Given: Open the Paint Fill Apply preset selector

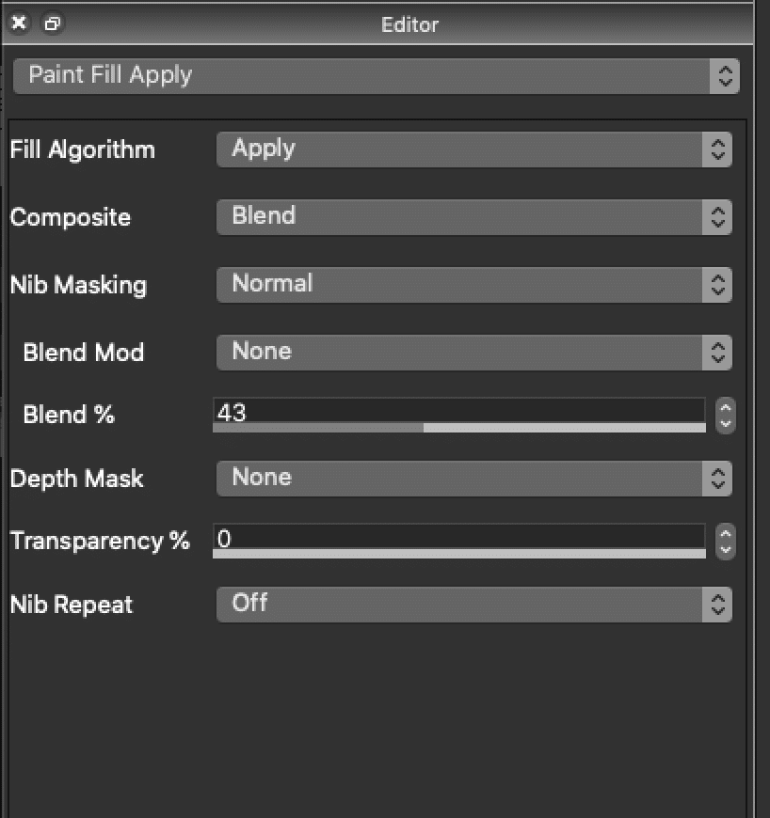Looking at the screenshot, I should (377, 75).
